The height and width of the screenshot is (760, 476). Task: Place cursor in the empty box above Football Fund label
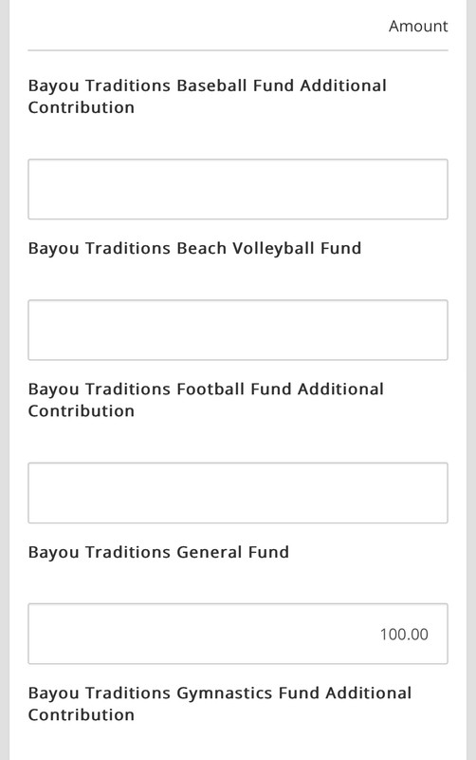[x=237, y=330]
